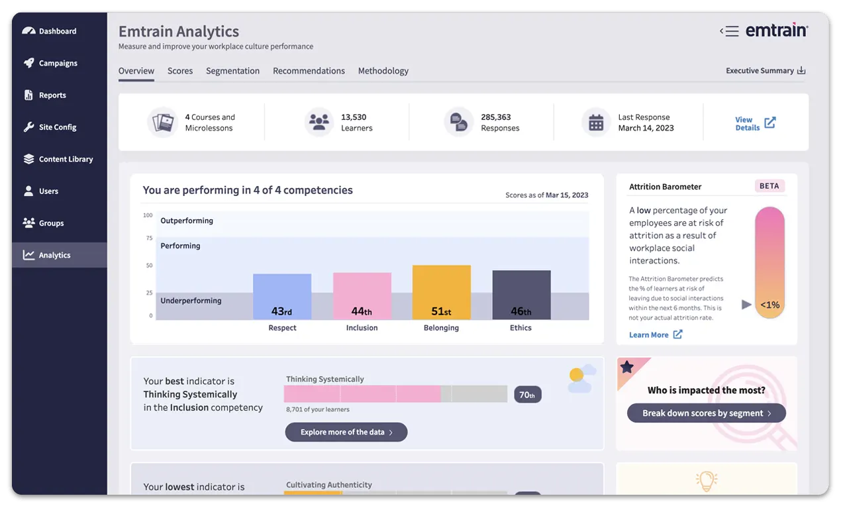Image resolution: width=841 pixels, height=506 pixels.
Task: Click the lightbulb icon
Action: (707, 480)
